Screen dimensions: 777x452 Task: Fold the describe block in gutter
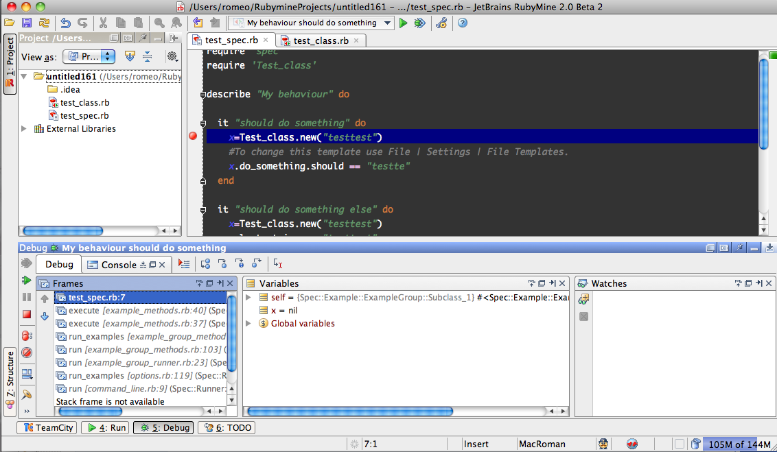(x=202, y=95)
